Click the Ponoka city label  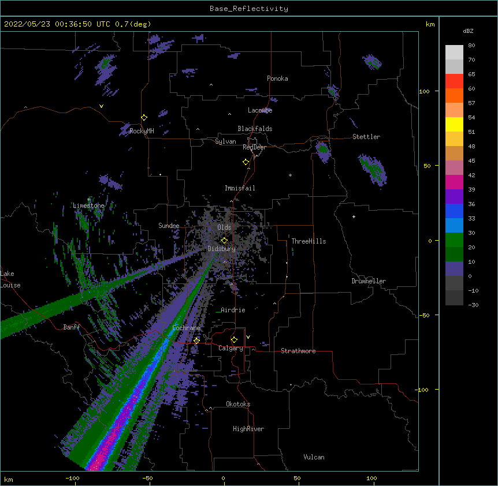coord(277,78)
